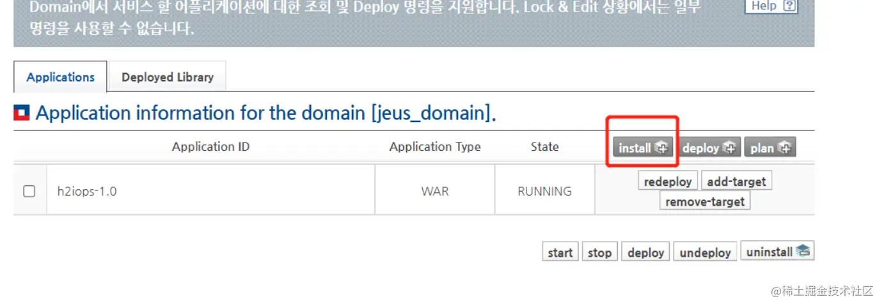
Task: Click the WAR application type cell
Action: pyautogui.click(x=435, y=191)
